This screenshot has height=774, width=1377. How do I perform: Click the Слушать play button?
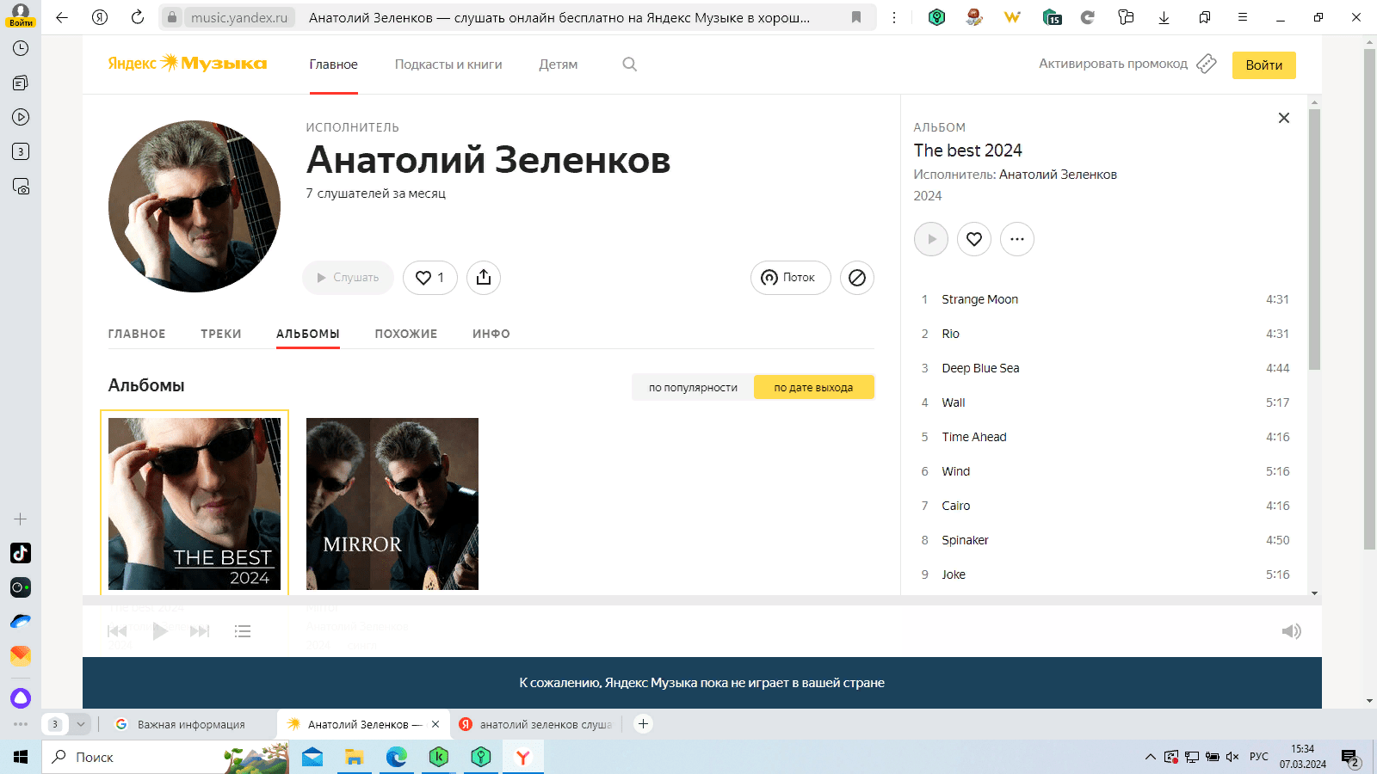[348, 278]
